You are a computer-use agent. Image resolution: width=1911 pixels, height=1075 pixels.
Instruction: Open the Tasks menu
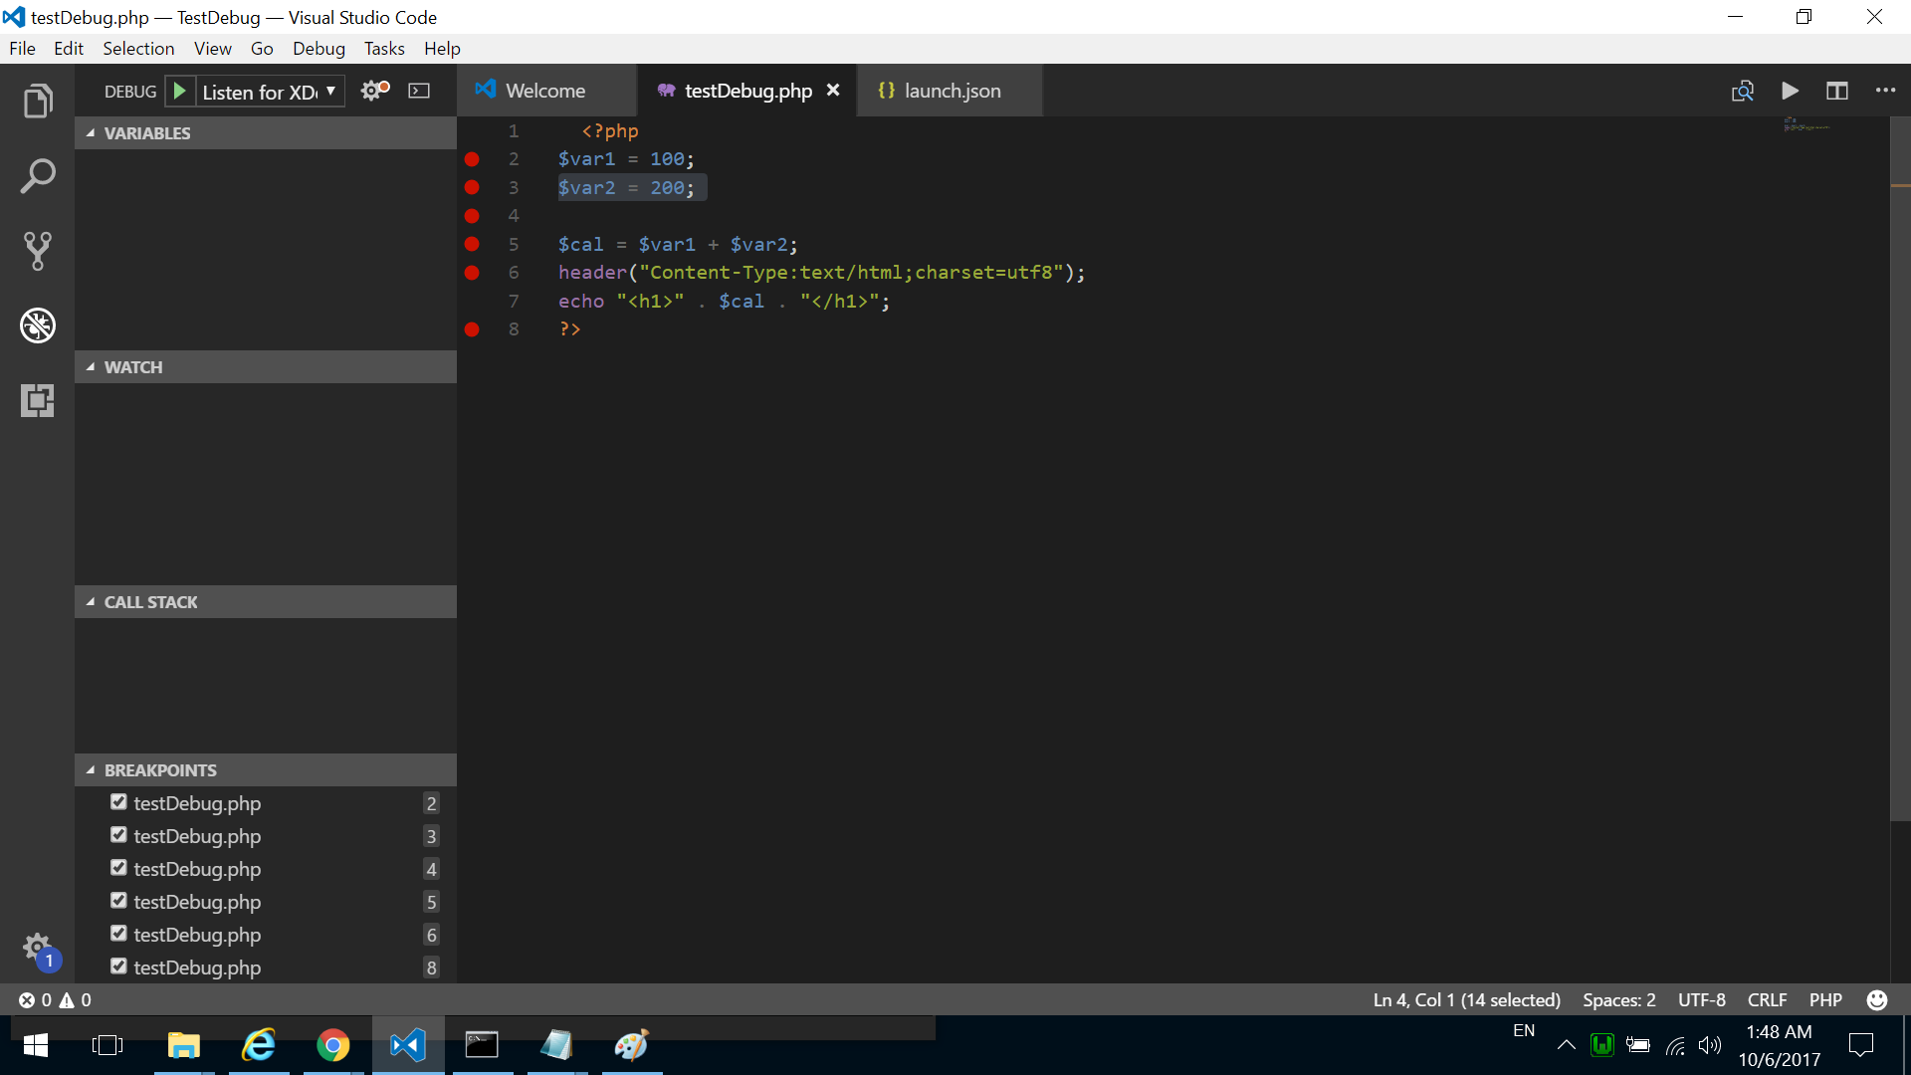[384, 49]
